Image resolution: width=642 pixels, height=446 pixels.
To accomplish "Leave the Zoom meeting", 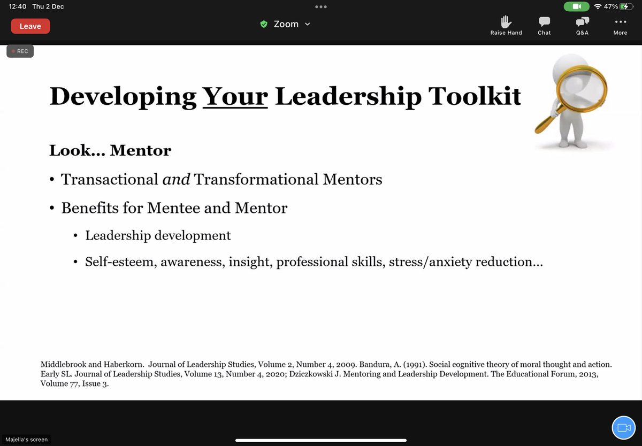I will 30,26.
